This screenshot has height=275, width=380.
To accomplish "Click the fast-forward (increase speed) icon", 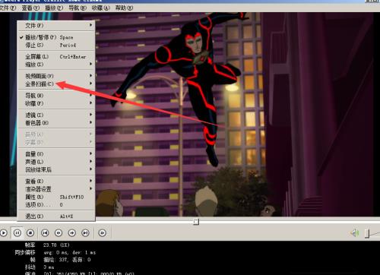I will tap(72, 232).
